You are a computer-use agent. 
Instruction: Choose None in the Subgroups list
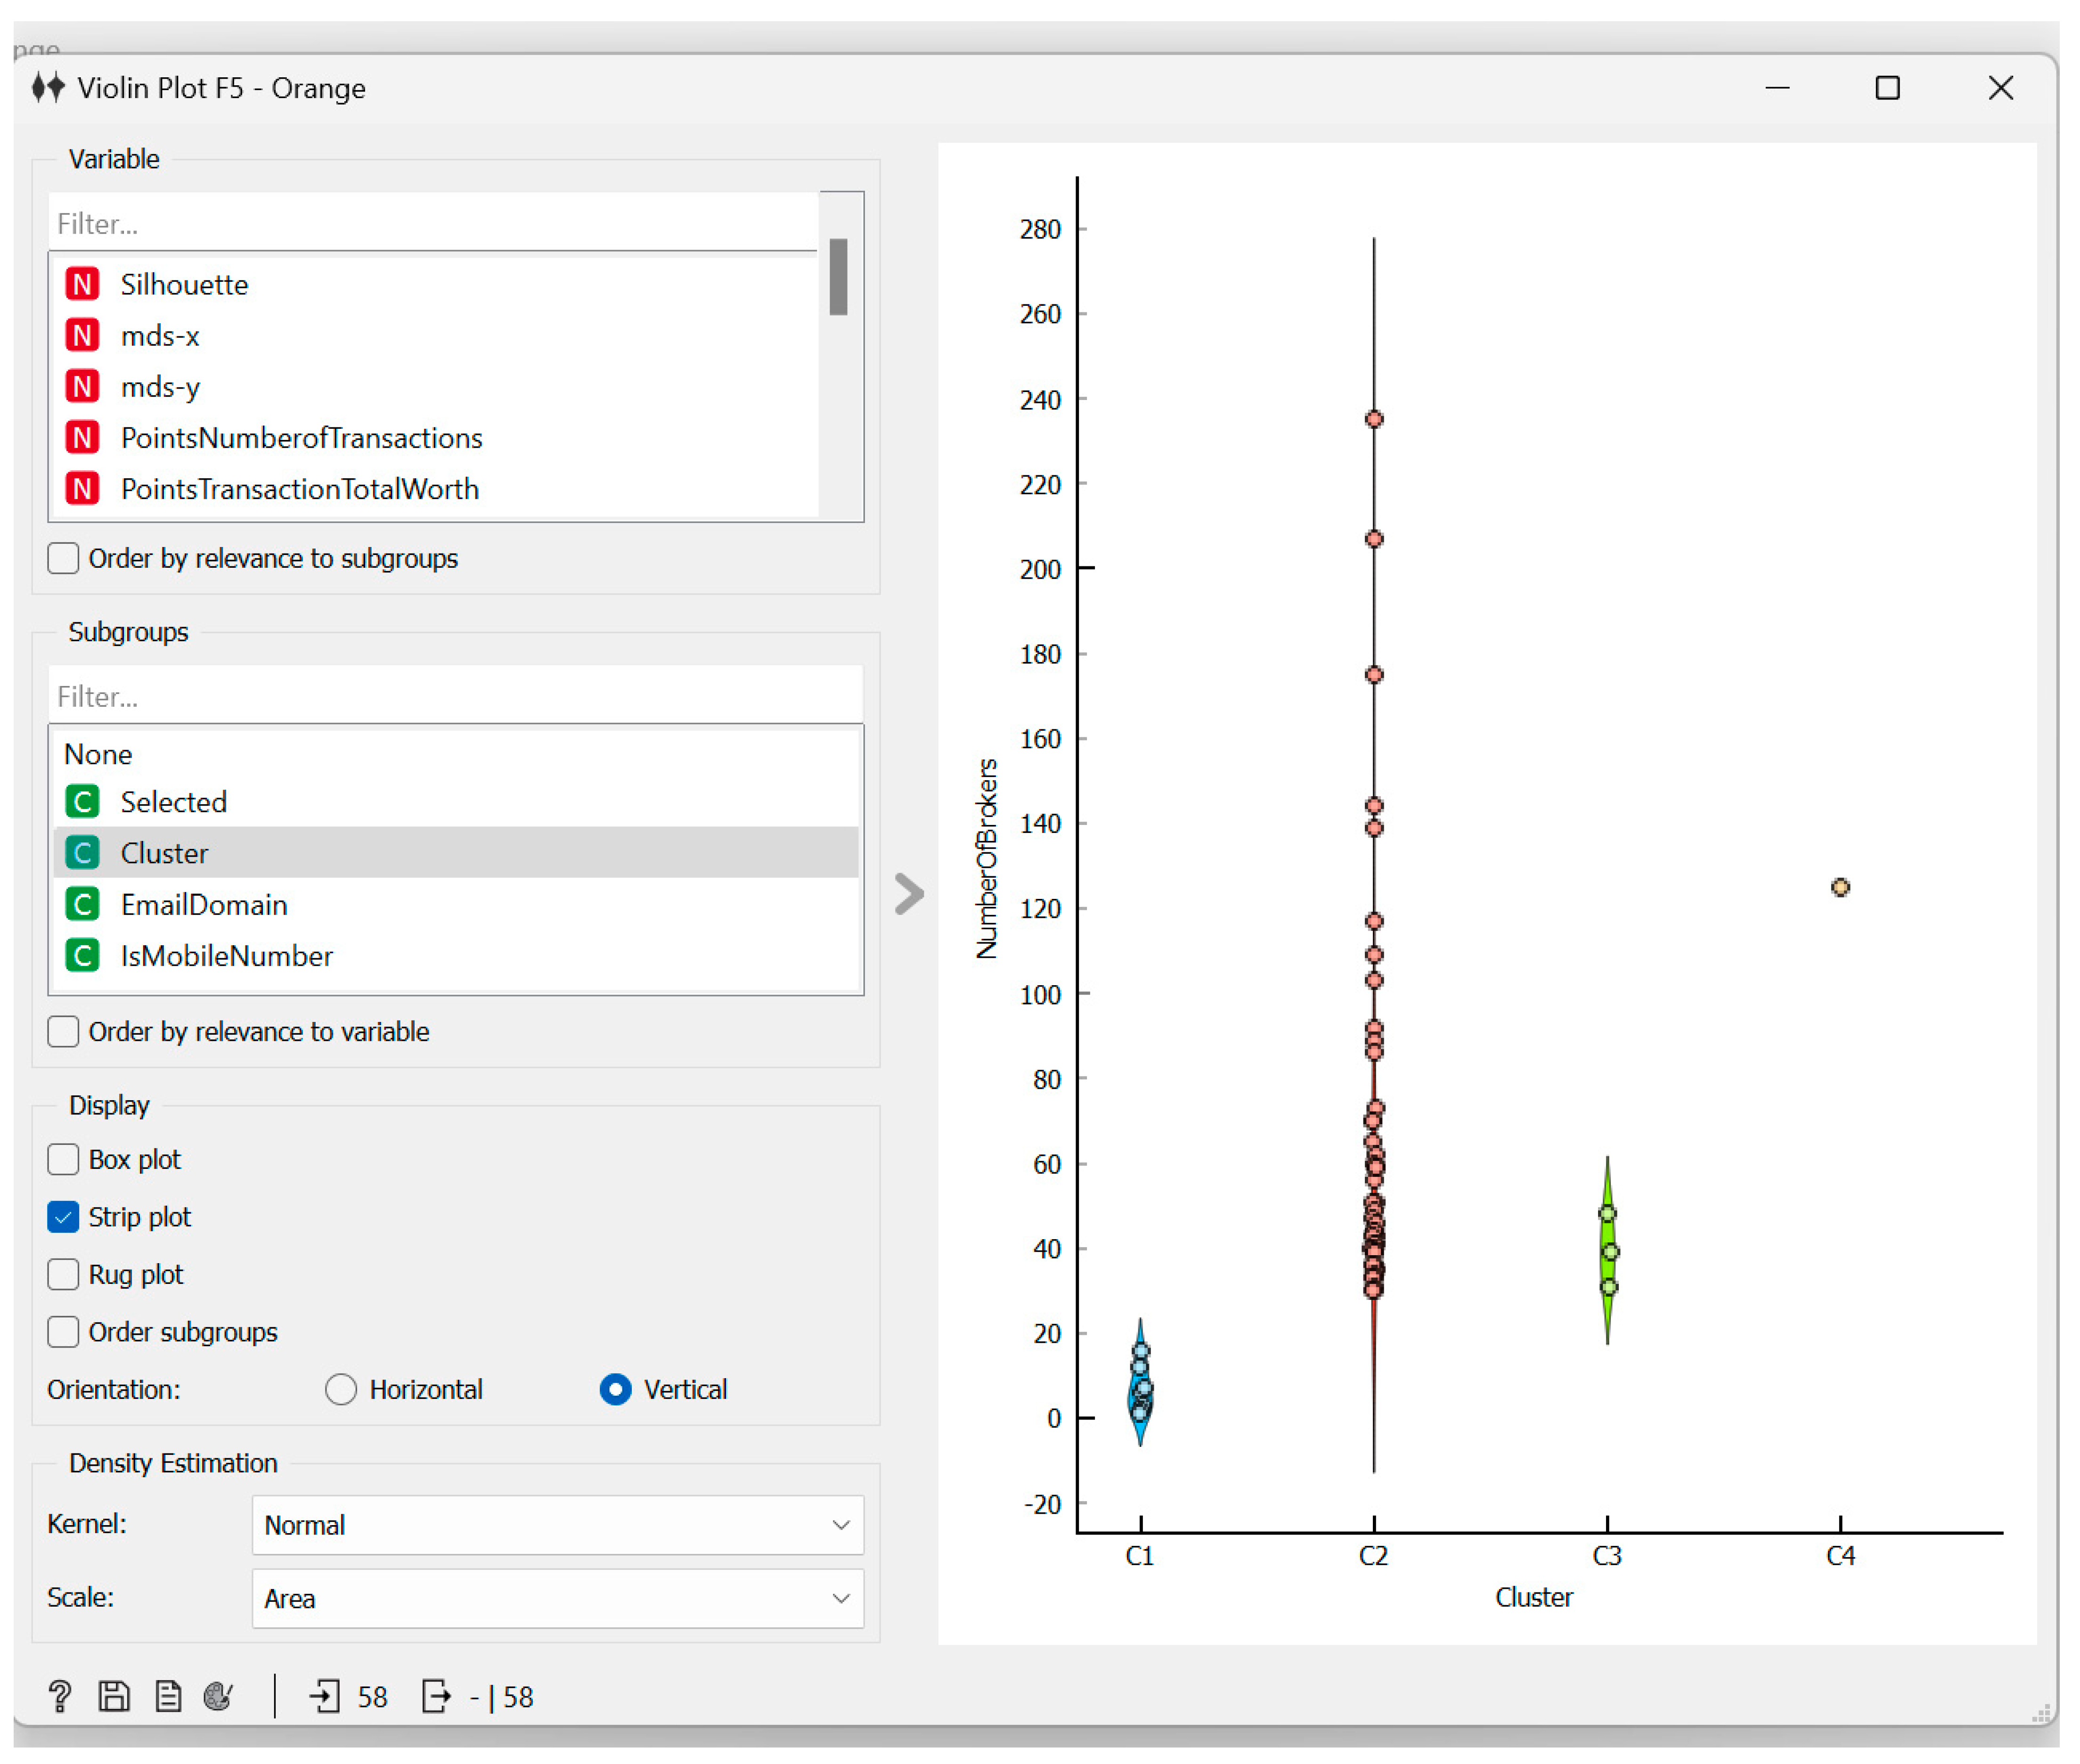98,754
